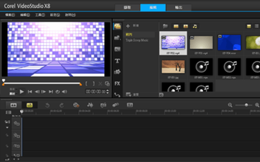Open the Subtitle Editor icon
The width and height of the screenshot is (260, 162).
click(130, 105)
